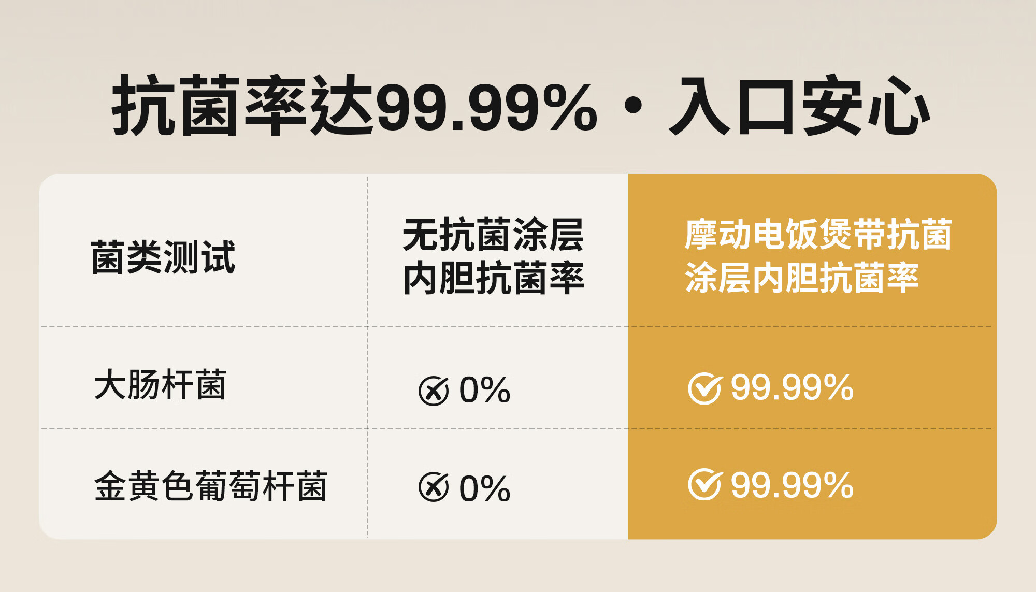
Task: Click the 无抗菌涂层内胆抗菌率 column header
Action: (x=494, y=256)
